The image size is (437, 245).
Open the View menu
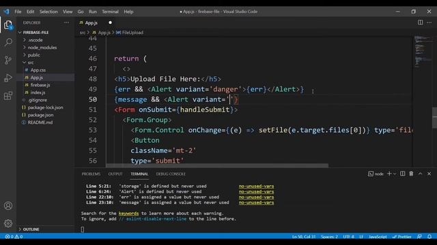[68, 12]
